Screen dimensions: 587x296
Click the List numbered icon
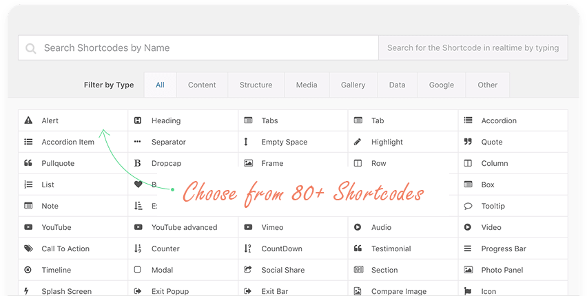click(x=28, y=184)
